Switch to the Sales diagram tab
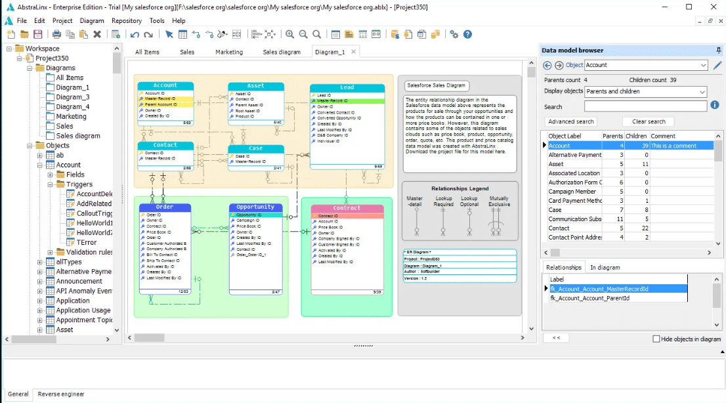Image resolution: width=726 pixels, height=403 pixels. pyautogui.click(x=282, y=52)
